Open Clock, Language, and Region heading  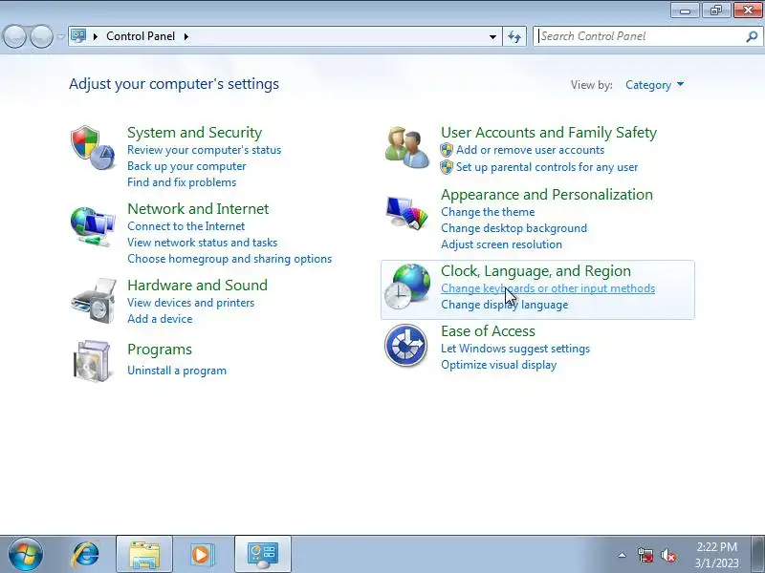click(x=535, y=271)
